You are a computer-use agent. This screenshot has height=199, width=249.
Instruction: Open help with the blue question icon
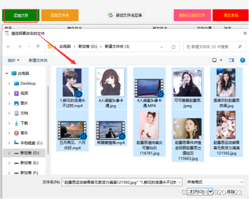243,60
